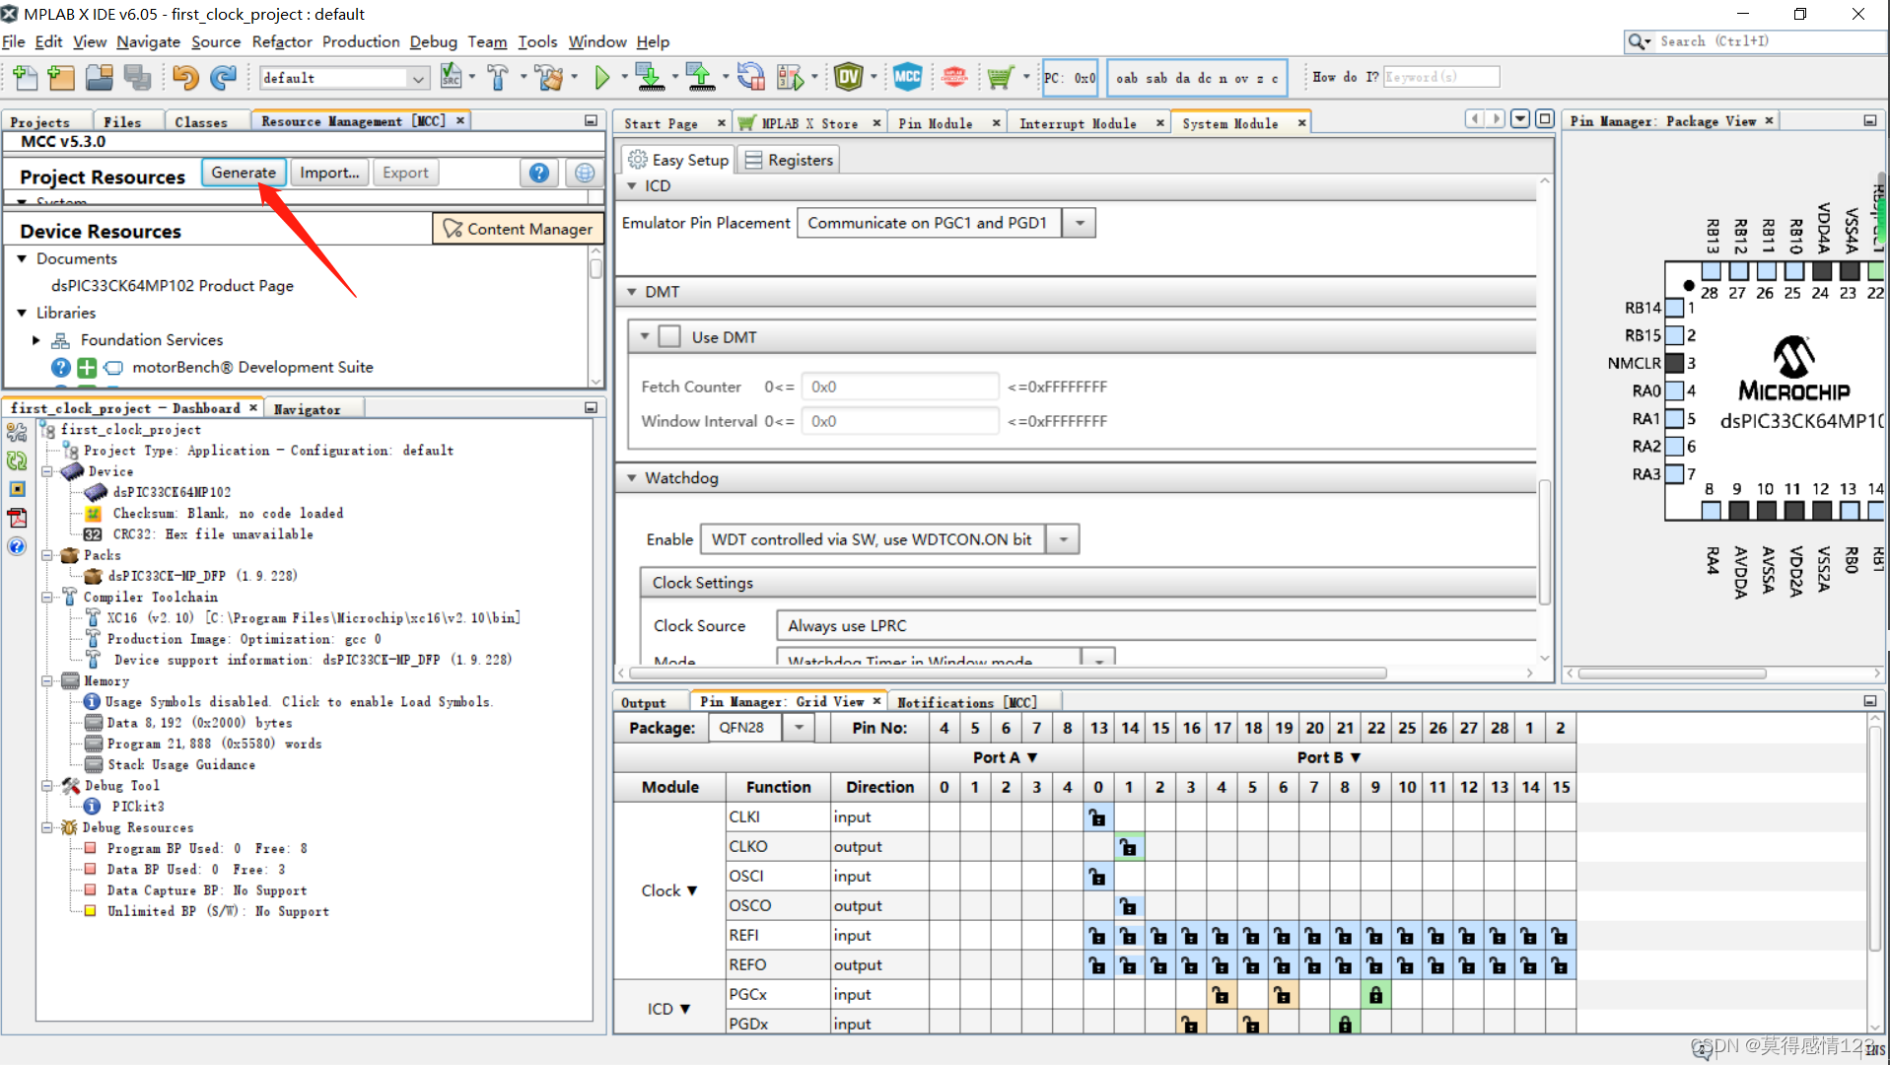Collapse the DMT section

[x=632, y=292]
